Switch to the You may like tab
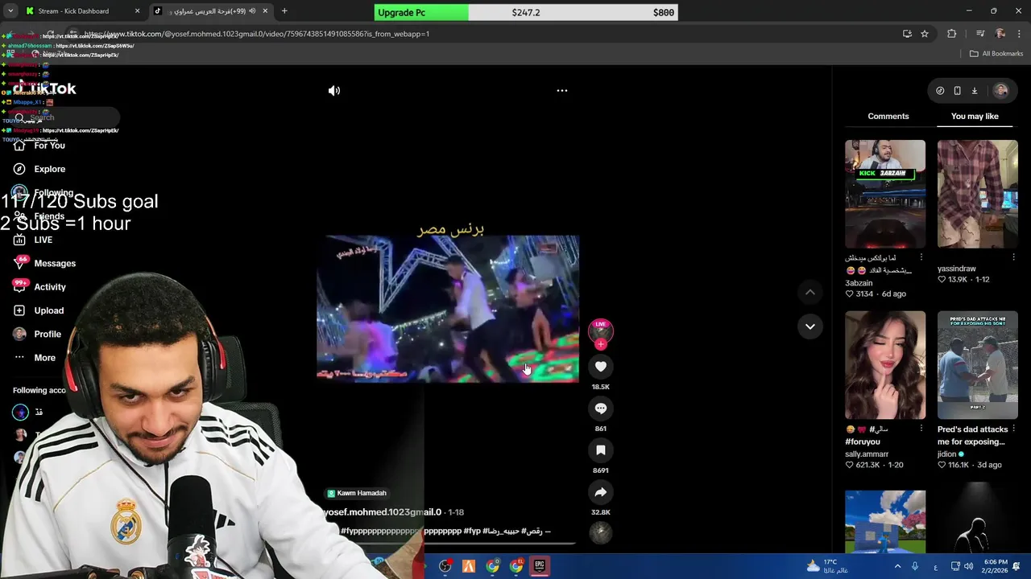The image size is (1031, 579). click(x=975, y=117)
